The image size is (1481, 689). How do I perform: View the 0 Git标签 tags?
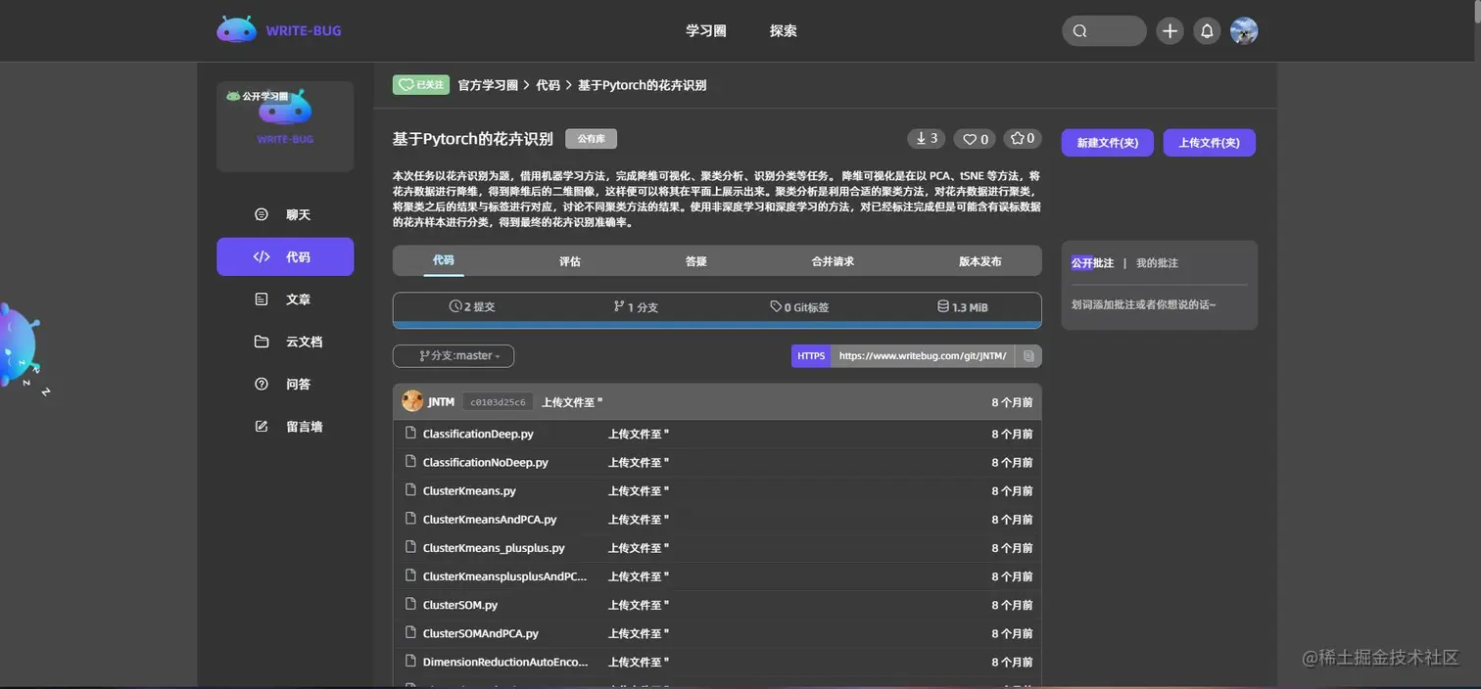[x=799, y=307]
